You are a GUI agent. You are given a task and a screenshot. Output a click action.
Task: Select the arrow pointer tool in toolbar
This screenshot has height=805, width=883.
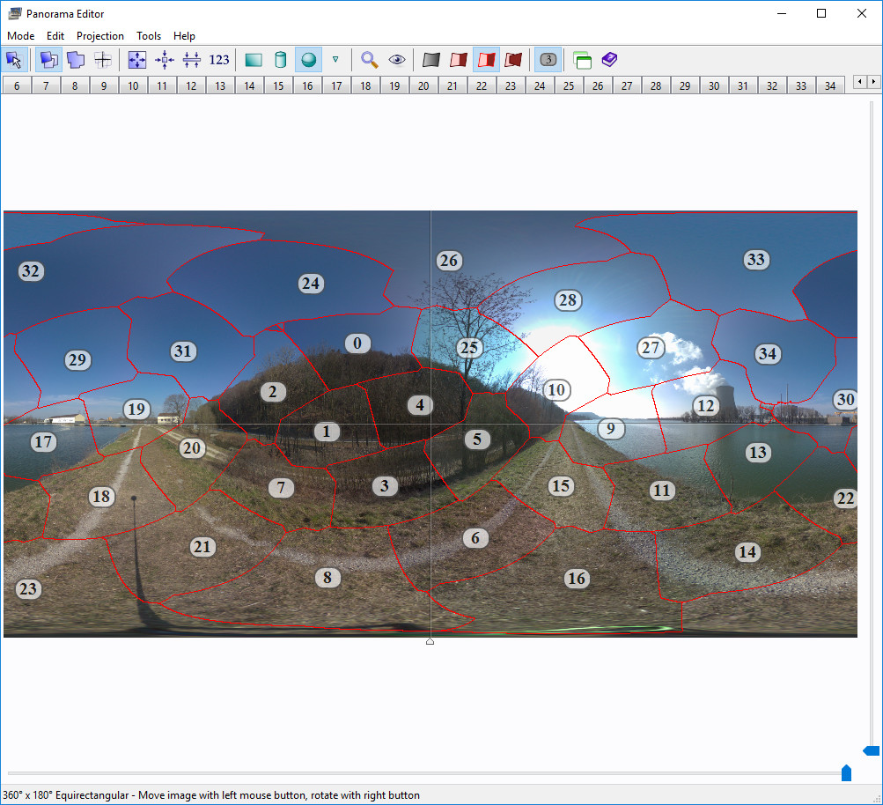pos(15,60)
